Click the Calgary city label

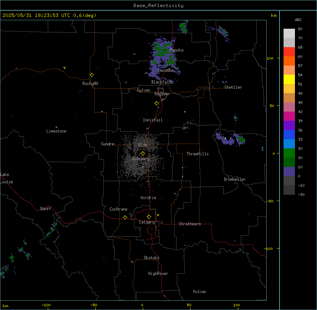pos(147,222)
